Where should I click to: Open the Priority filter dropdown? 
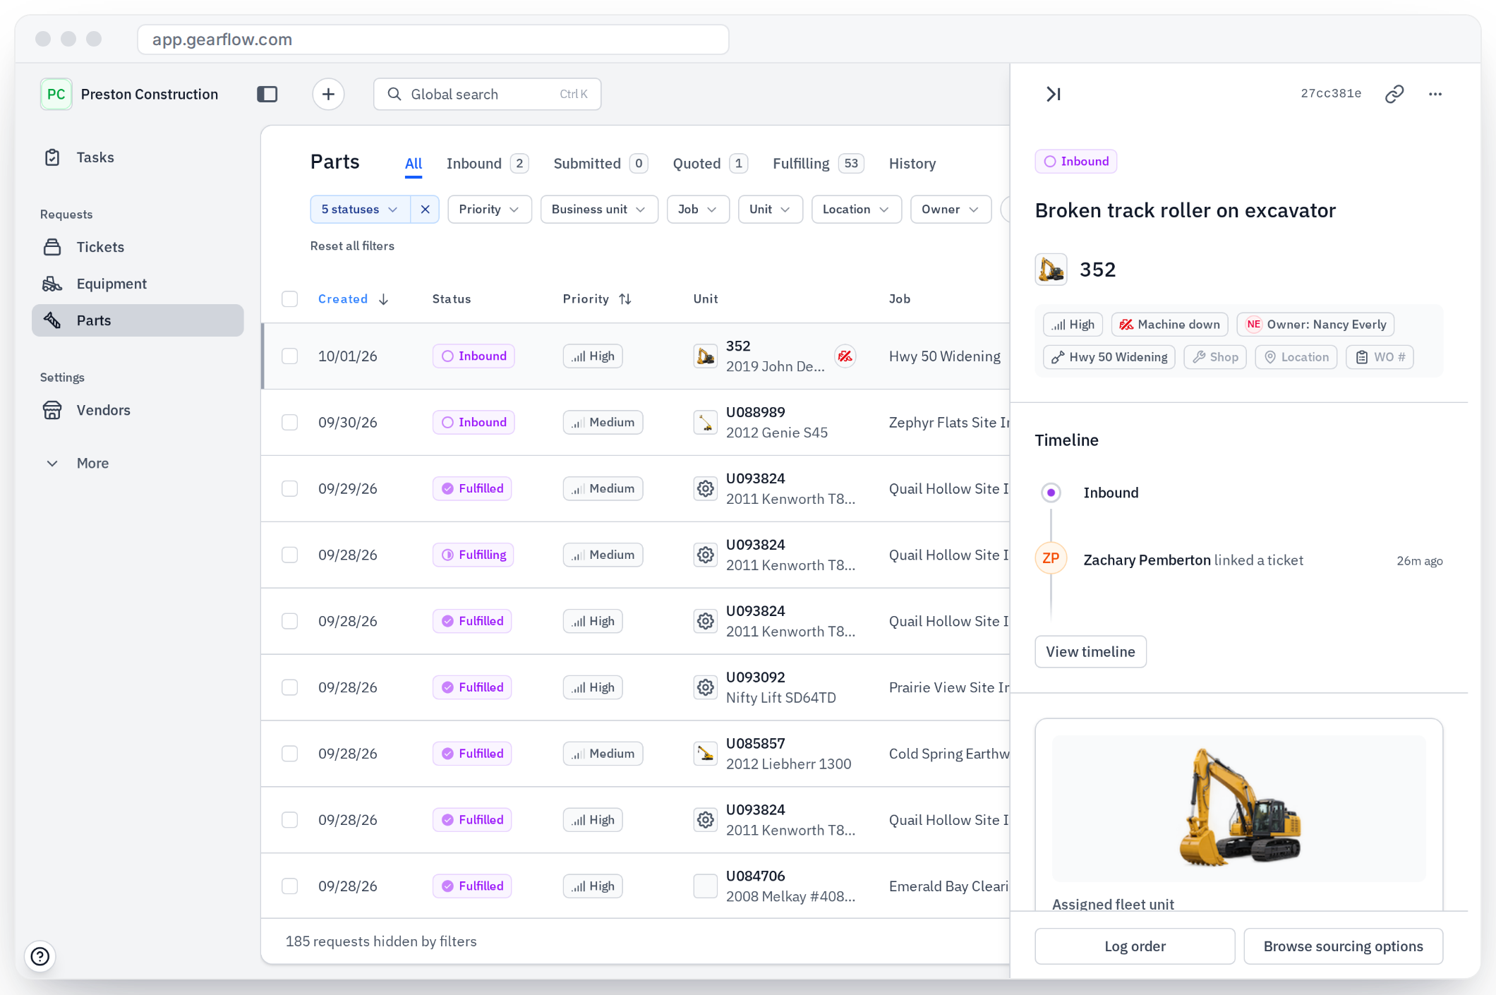(489, 210)
